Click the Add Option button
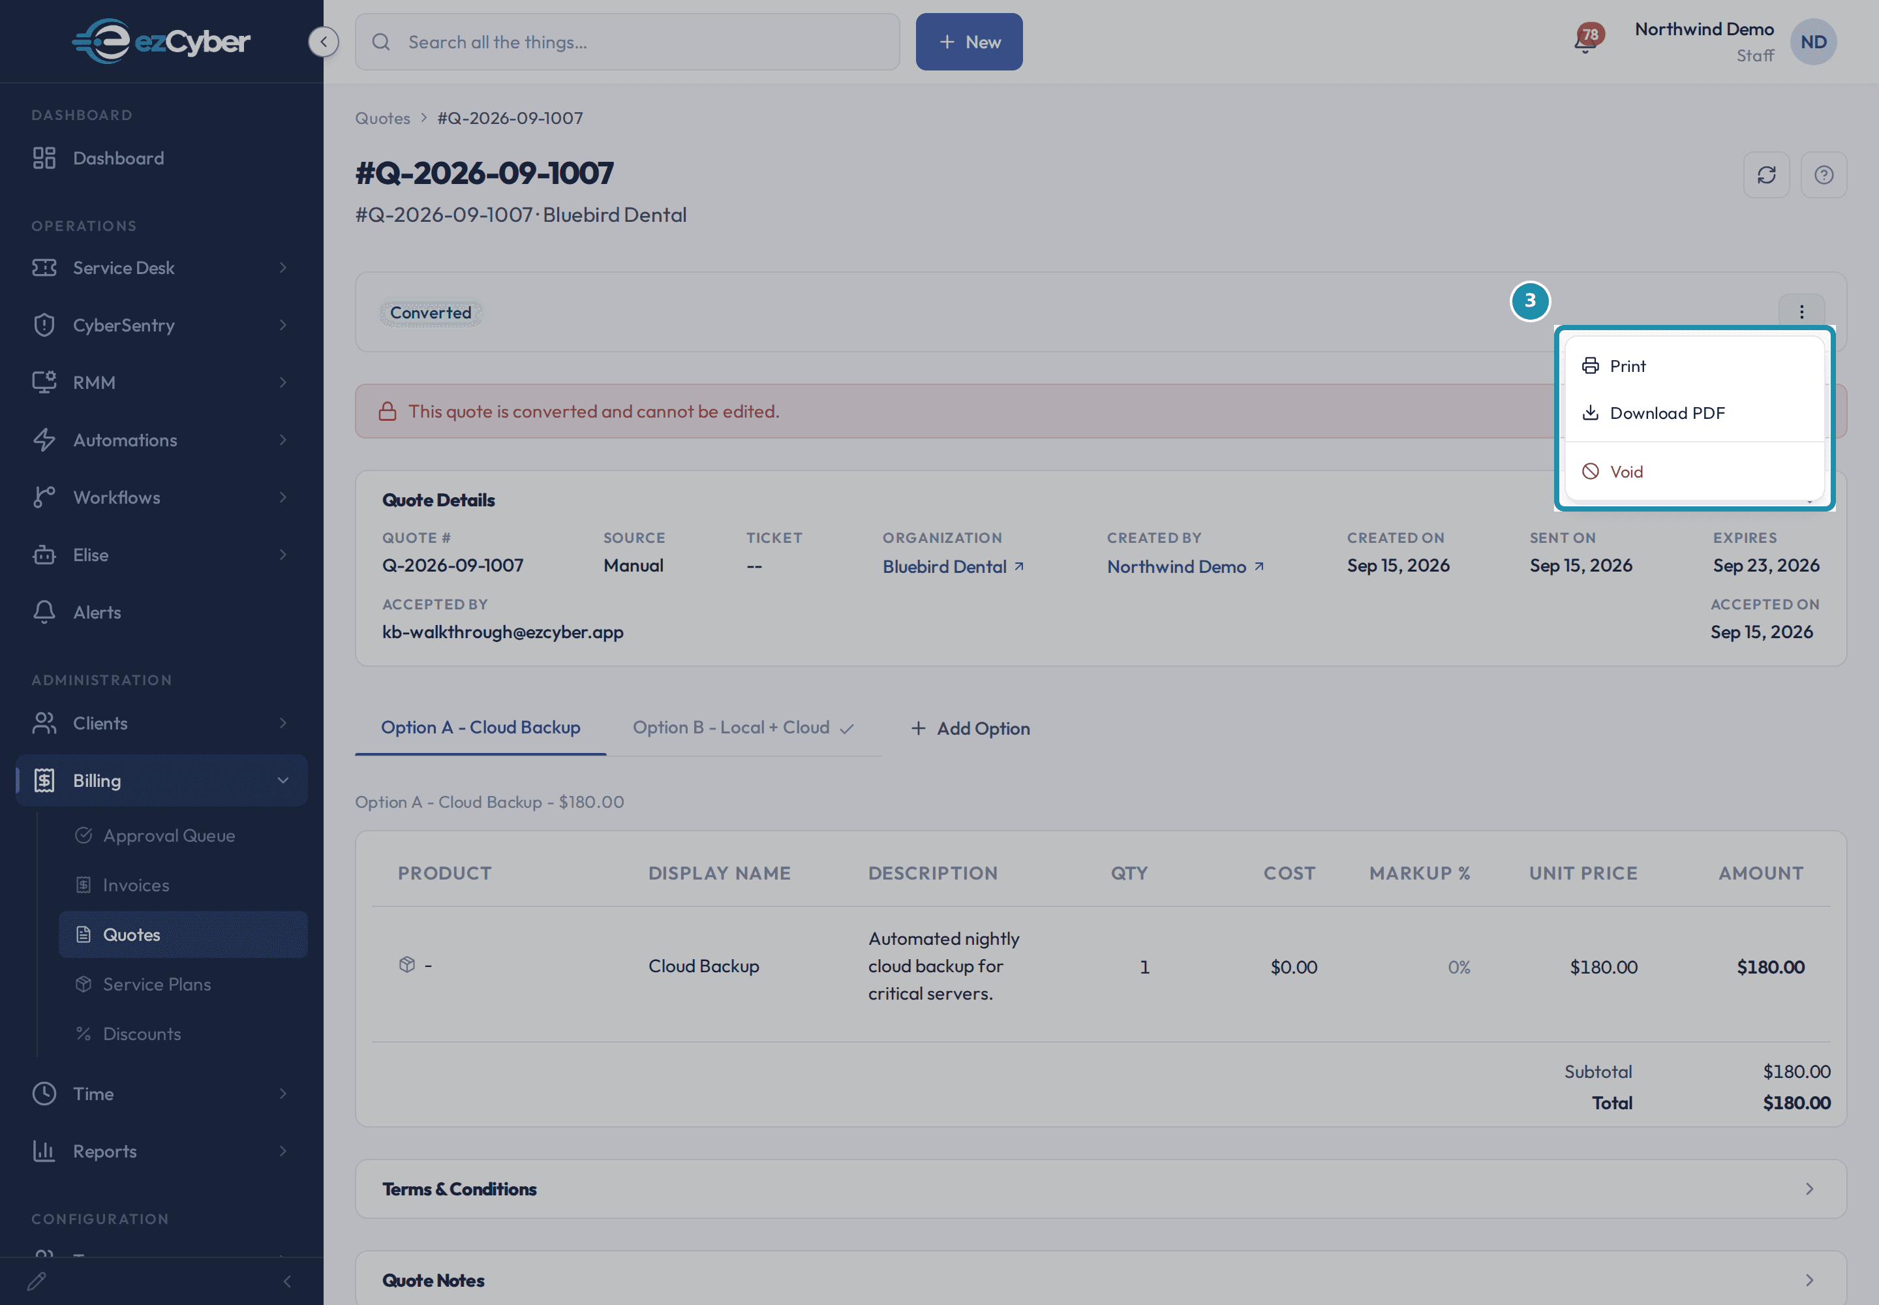 (x=971, y=729)
